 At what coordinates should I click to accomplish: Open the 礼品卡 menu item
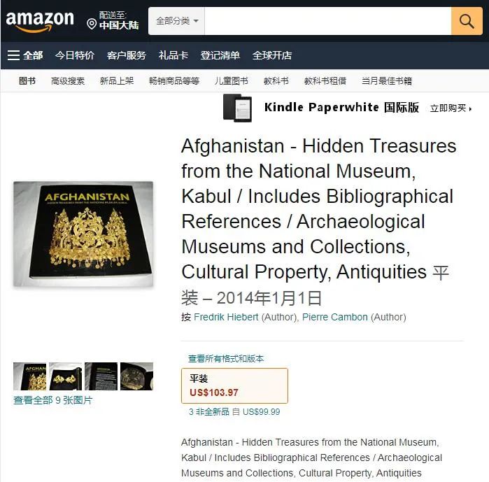point(173,55)
